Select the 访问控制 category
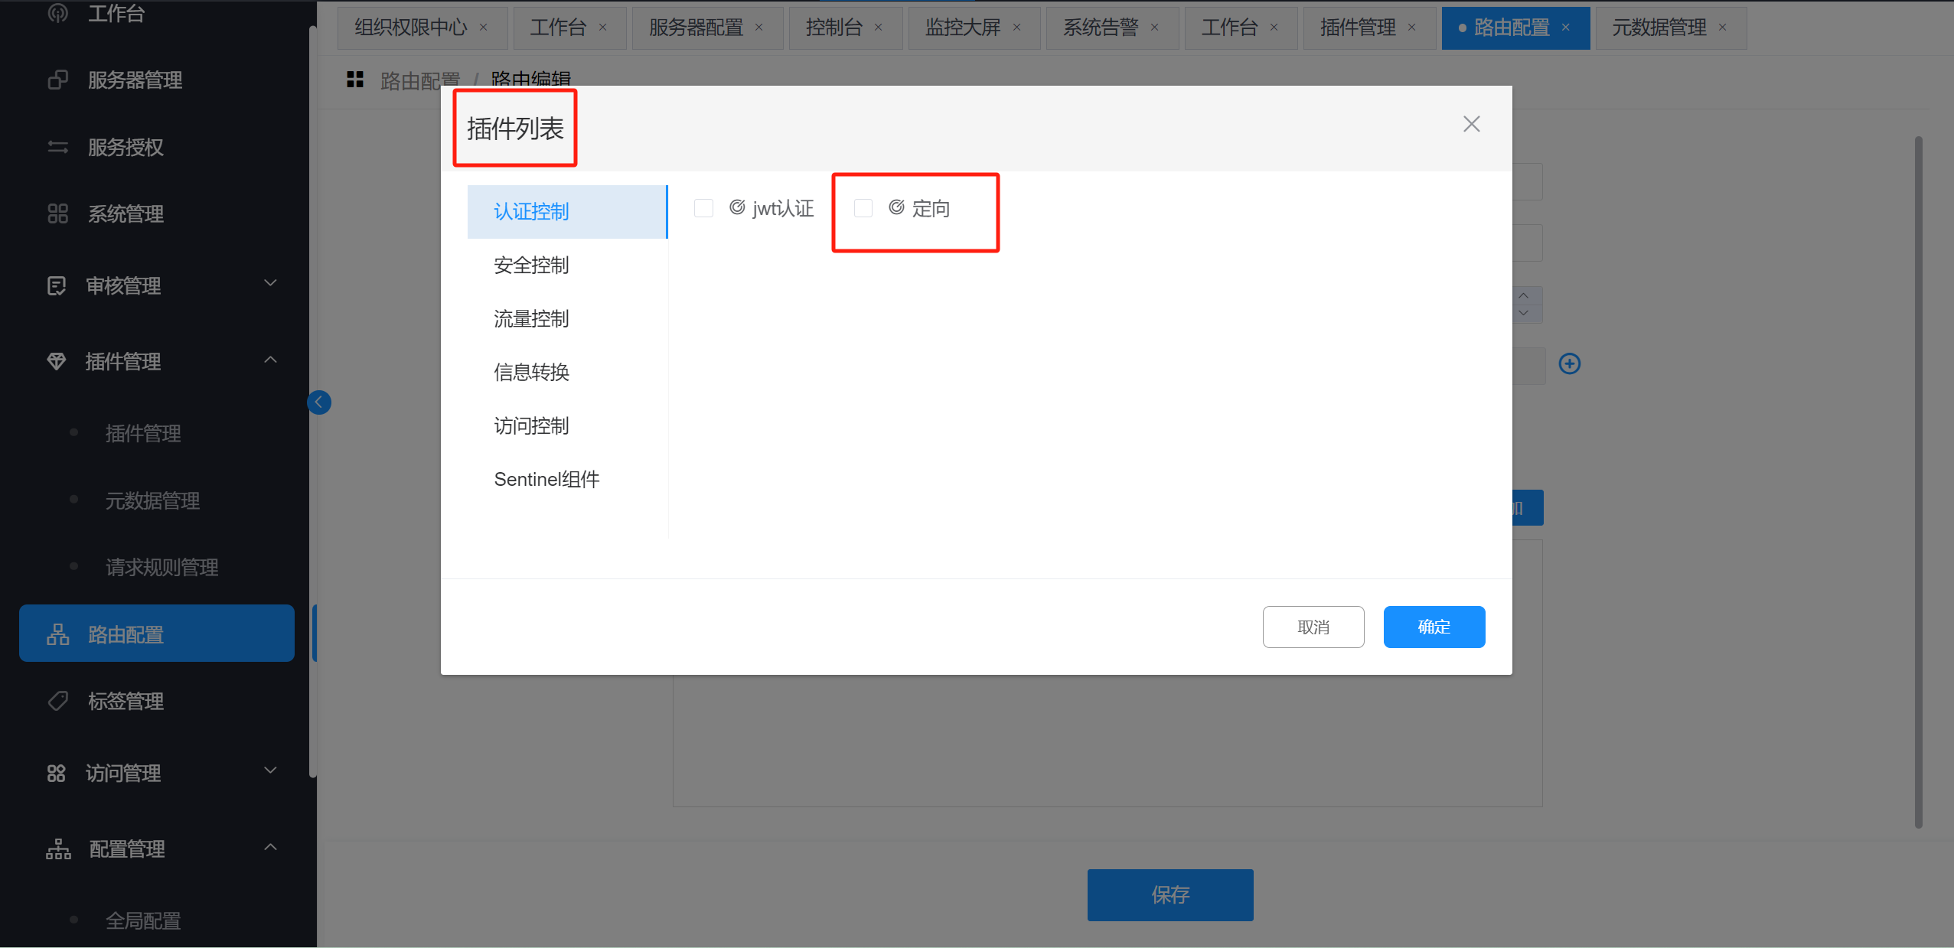This screenshot has width=1954, height=948. [567, 426]
